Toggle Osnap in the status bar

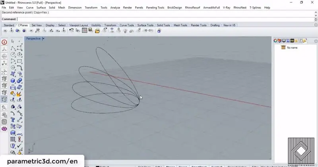[183, 166]
